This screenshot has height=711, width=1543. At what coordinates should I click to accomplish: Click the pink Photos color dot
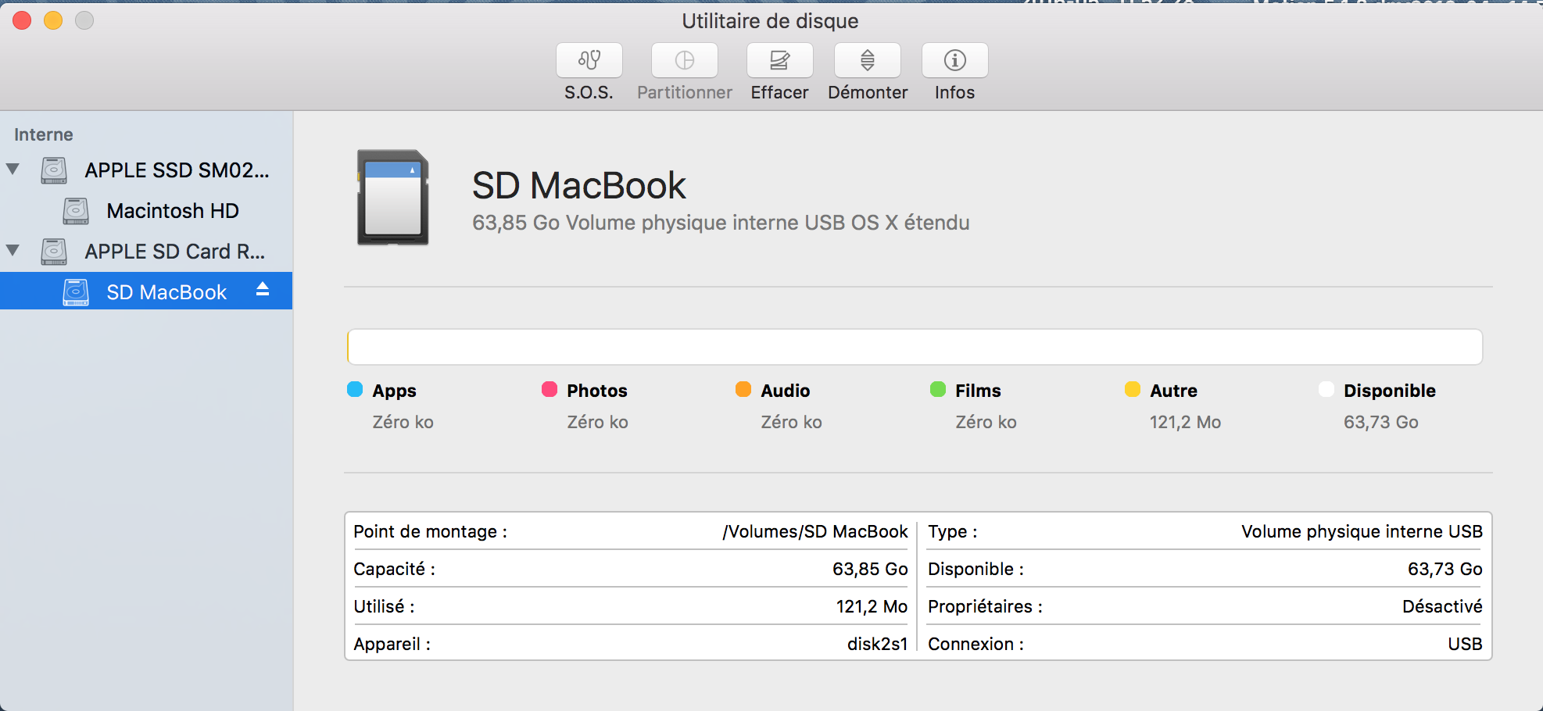(x=550, y=389)
